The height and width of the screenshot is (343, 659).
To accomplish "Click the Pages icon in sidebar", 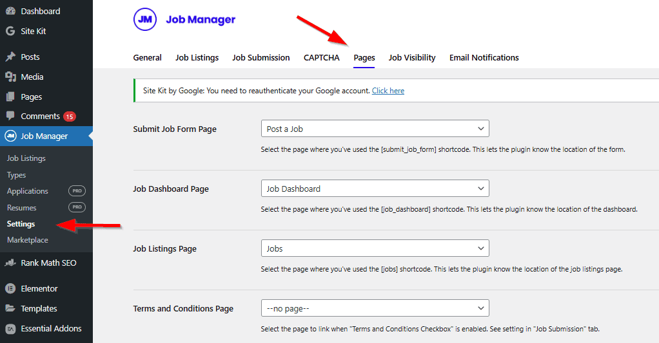I will point(10,97).
